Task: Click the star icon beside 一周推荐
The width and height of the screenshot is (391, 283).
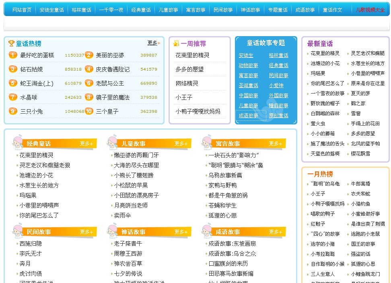Action: tap(176, 44)
